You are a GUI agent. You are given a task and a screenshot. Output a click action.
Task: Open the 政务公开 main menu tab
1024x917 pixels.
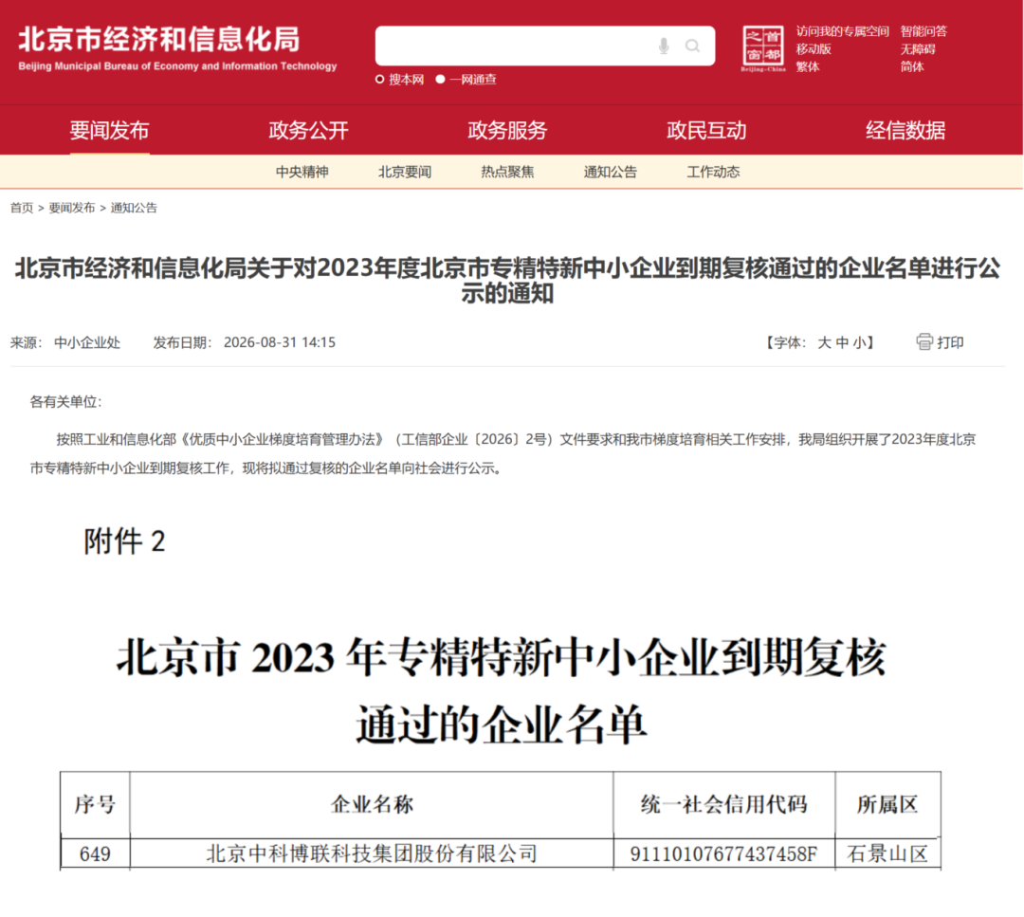click(308, 130)
